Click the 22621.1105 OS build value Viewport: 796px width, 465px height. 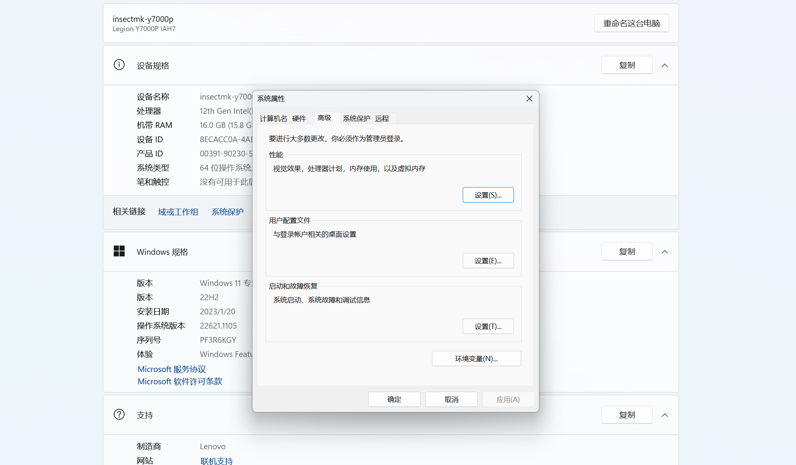[x=218, y=325]
